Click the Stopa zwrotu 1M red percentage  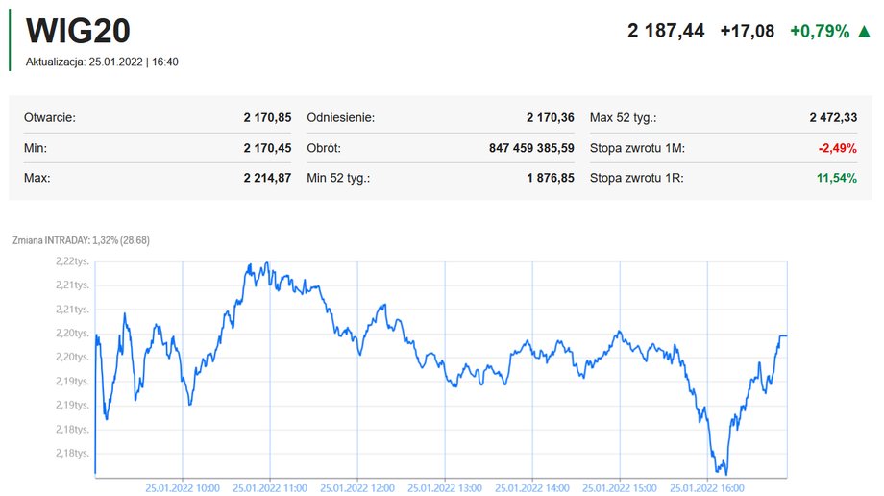click(x=837, y=148)
